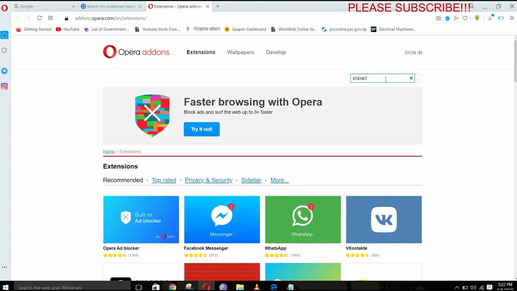The image size is (517, 291).
Task: Open VKontakte extension thumbnail
Action: 384,219
